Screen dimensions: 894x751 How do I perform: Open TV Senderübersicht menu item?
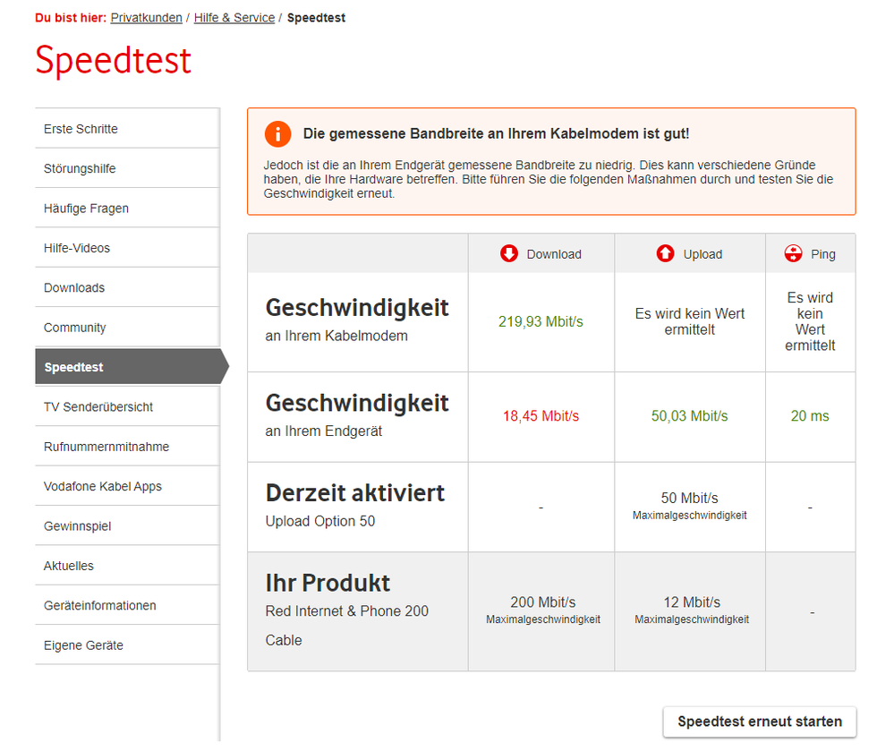click(x=98, y=407)
